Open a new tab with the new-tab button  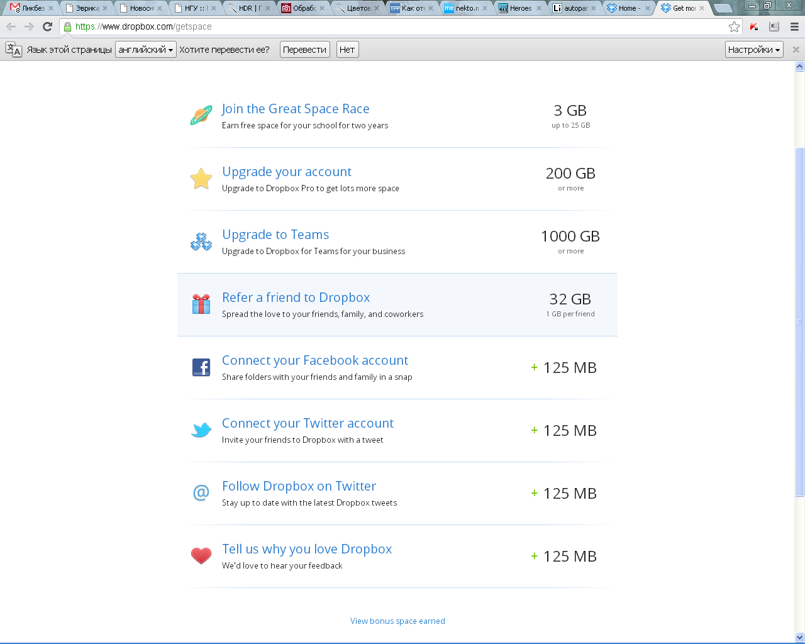(x=723, y=8)
